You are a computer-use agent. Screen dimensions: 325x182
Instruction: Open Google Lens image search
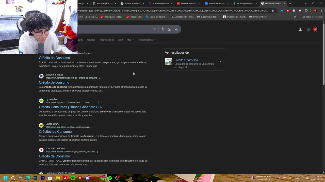point(170,29)
